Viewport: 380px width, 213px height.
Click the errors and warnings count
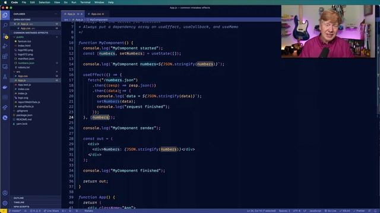36,211
